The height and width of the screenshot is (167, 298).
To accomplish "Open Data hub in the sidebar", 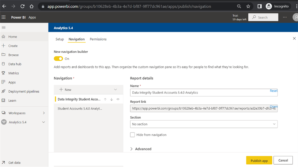I will click(24, 64).
